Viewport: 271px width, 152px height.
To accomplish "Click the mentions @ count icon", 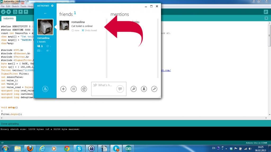I will [48, 46].
